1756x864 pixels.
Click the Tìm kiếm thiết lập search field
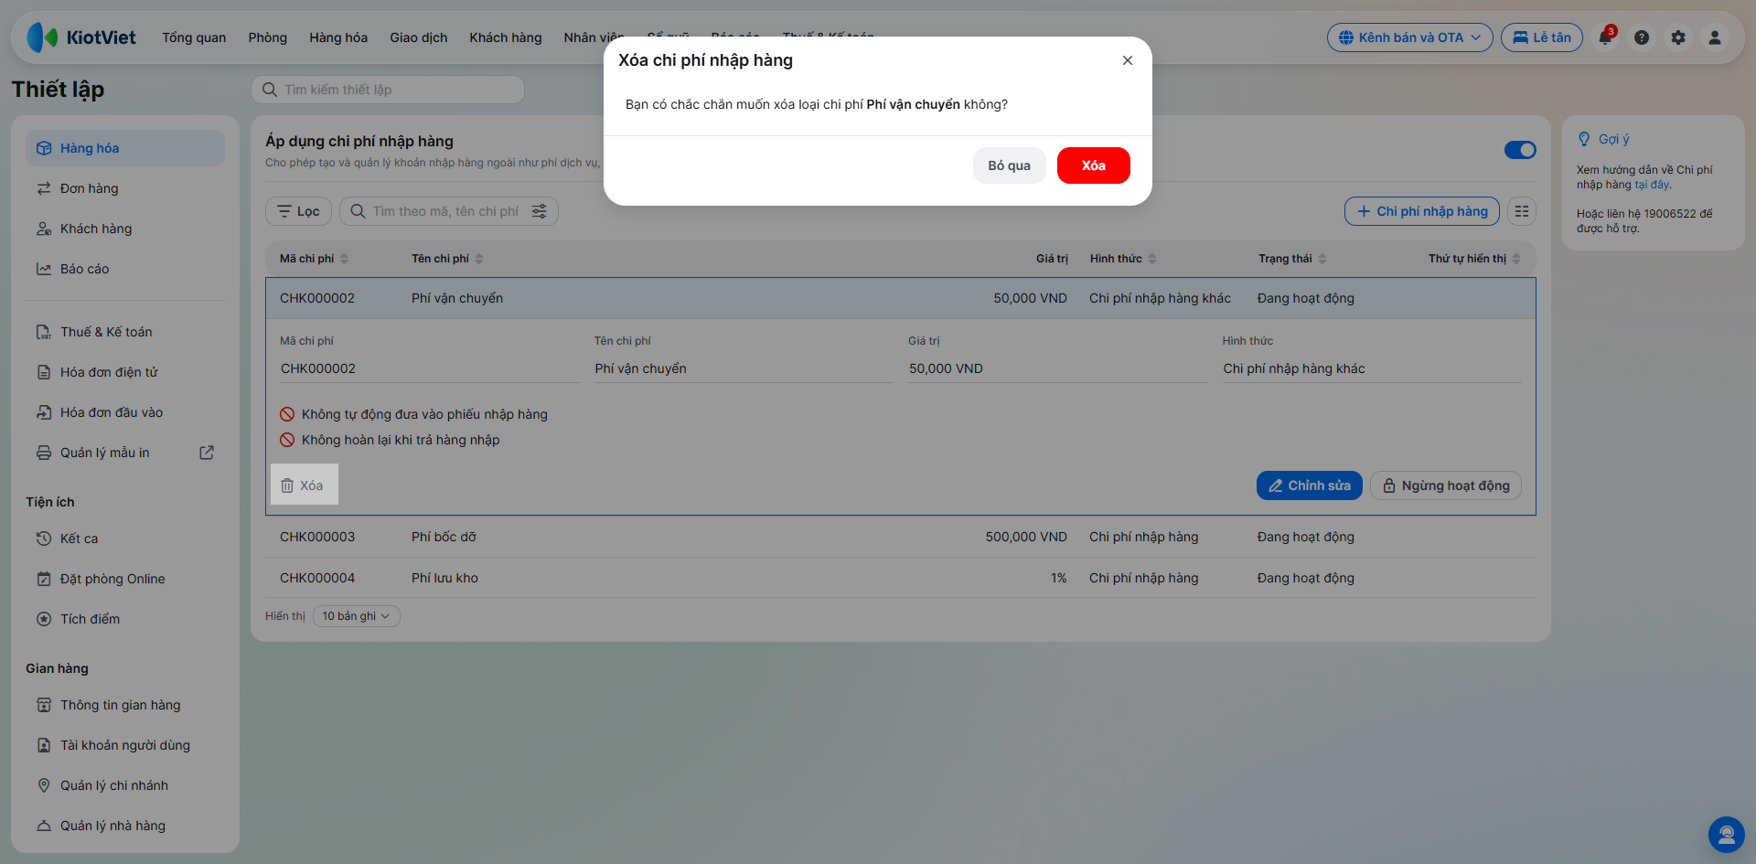point(388,90)
